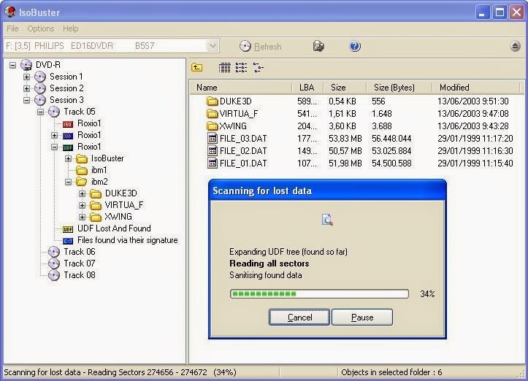Click the '13/06/2003 9:51:30' modified cell
Viewport: 528px width, 381px height.
[472, 101]
